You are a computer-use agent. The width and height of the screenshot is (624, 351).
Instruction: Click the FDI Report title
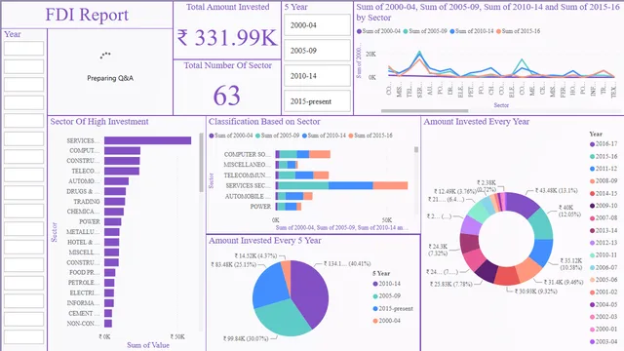(x=87, y=15)
